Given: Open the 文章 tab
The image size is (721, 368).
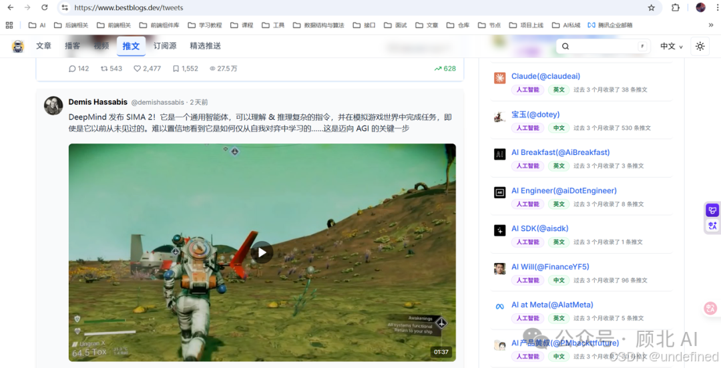Looking at the screenshot, I should click(43, 45).
